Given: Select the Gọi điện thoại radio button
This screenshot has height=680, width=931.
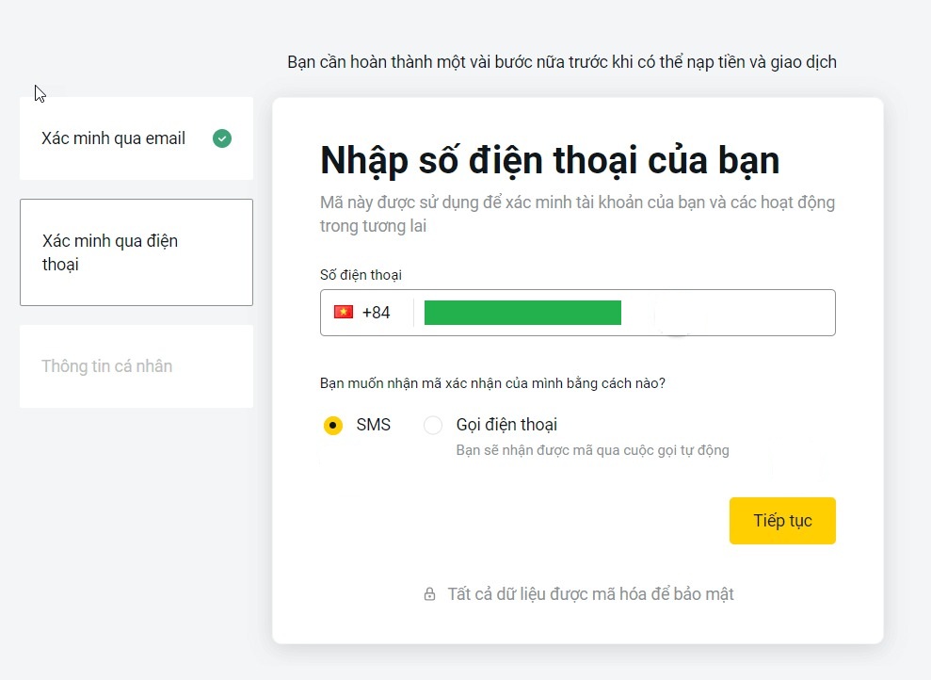Looking at the screenshot, I should (433, 426).
